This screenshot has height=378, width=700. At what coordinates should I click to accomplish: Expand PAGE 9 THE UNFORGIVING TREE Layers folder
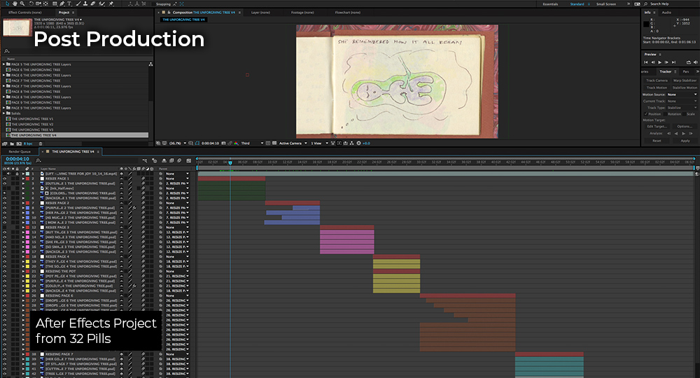[4, 108]
